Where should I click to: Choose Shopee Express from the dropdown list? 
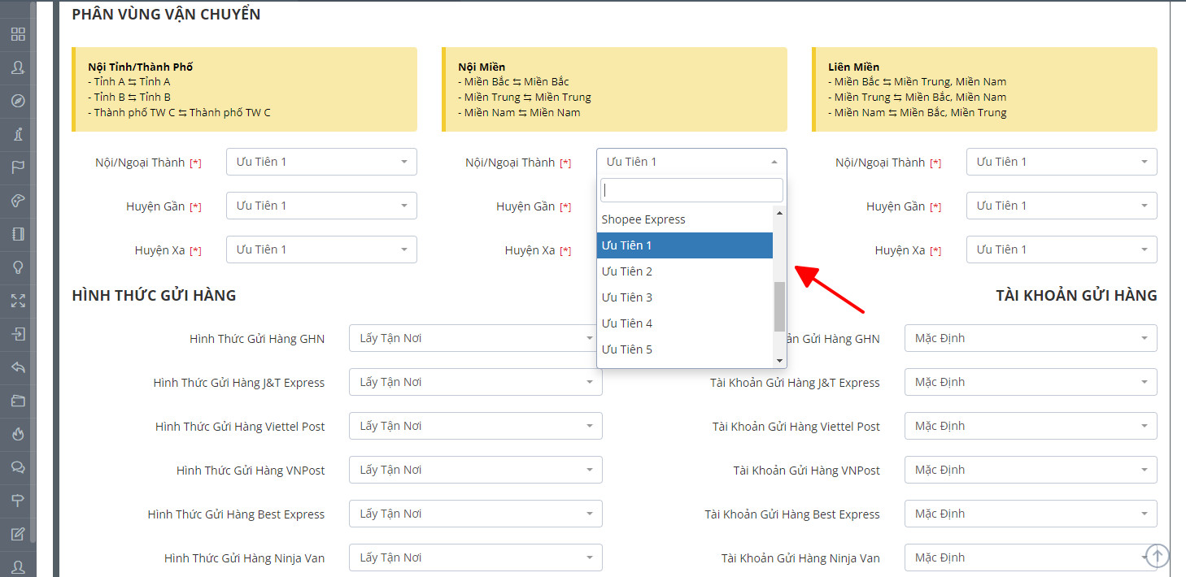pos(685,219)
